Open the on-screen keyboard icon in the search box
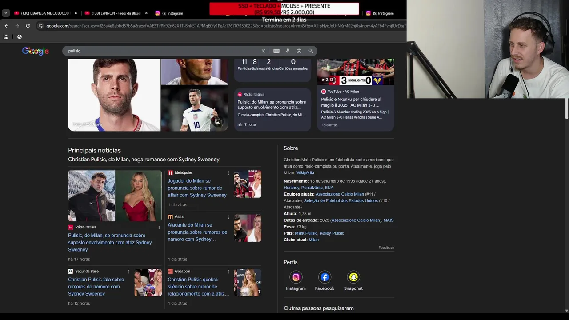Screen dimensions: 569x320 click(x=276, y=51)
